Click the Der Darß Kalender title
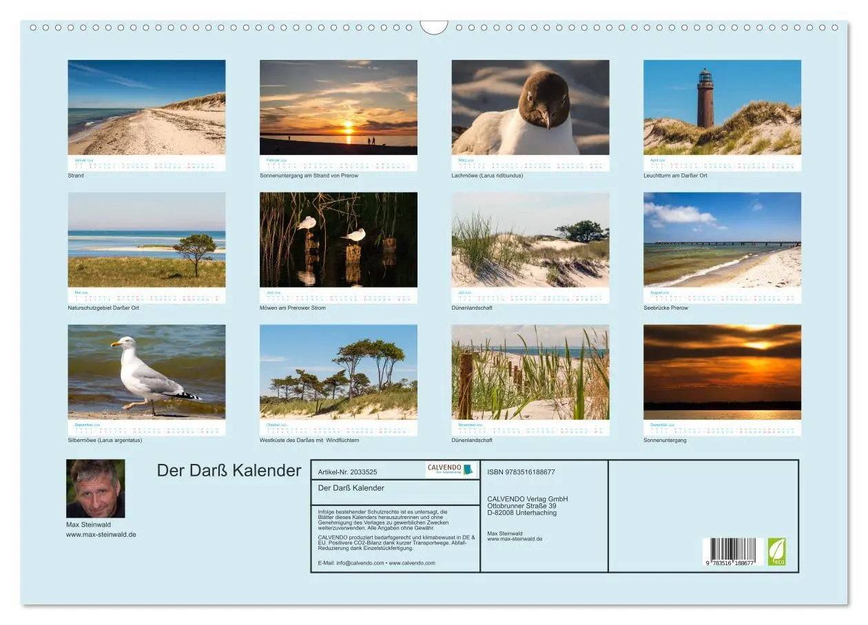The width and height of the screenshot is (868, 625). pos(229,471)
